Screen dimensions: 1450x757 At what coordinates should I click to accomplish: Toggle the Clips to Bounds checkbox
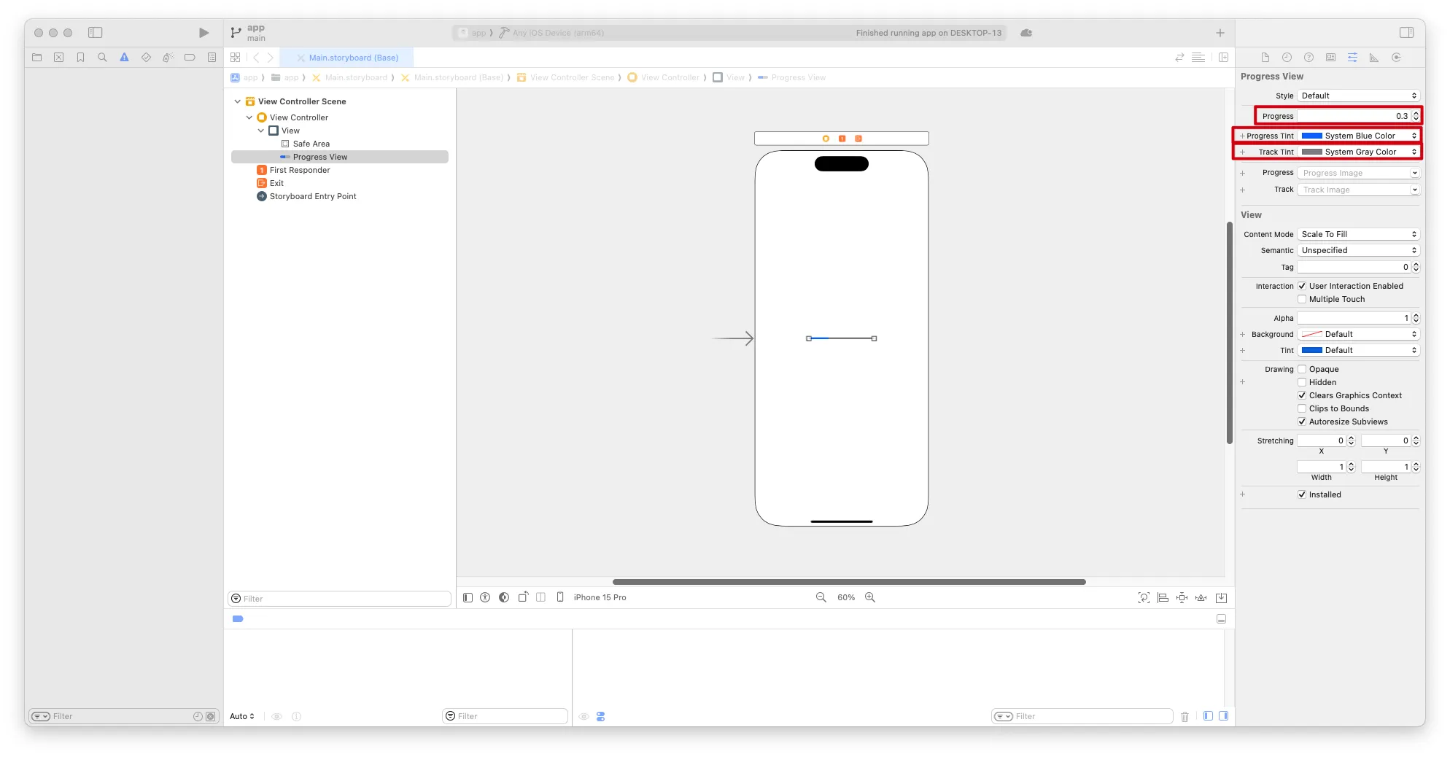(x=1302, y=408)
